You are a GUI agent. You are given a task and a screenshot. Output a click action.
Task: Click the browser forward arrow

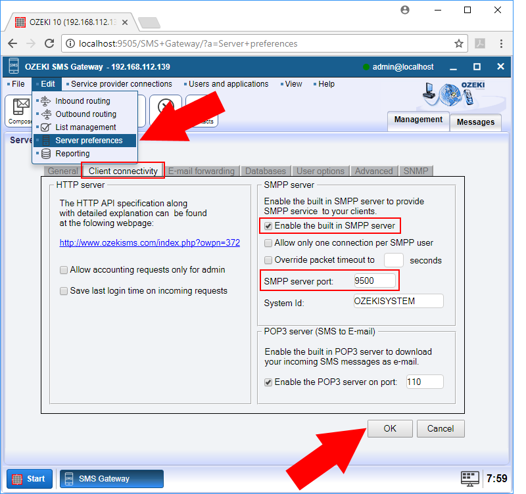click(x=31, y=43)
